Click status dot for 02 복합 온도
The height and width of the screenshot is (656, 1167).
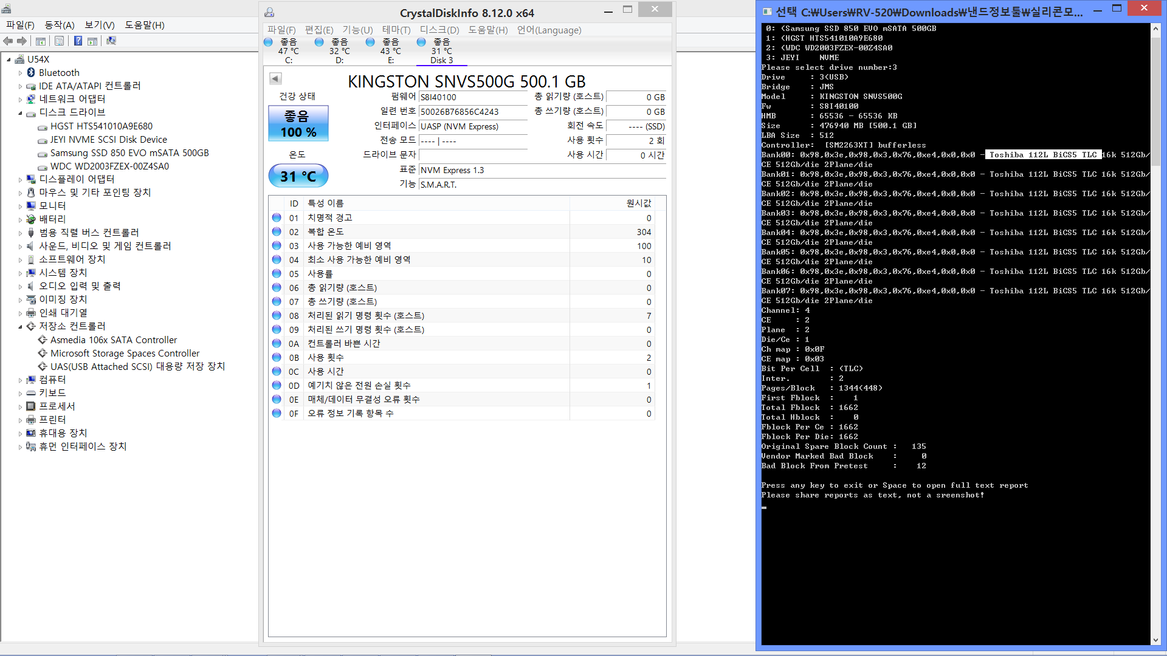tap(277, 231)
